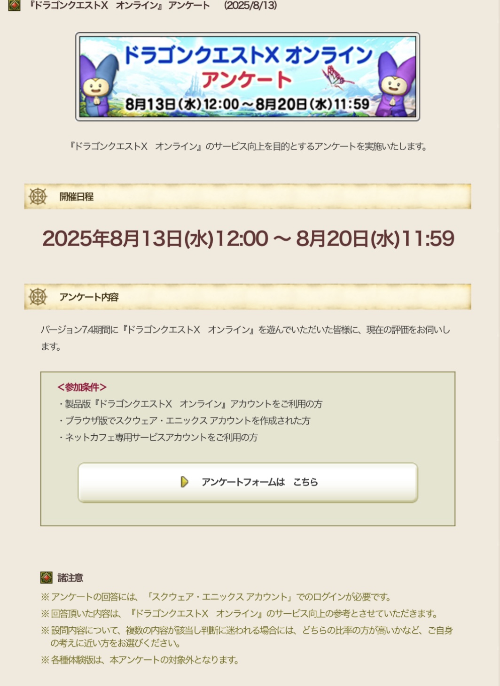The image size is (500, 686).
Task: Click the page title with date (2025/8/13)
Action: [x=153, y=6]
